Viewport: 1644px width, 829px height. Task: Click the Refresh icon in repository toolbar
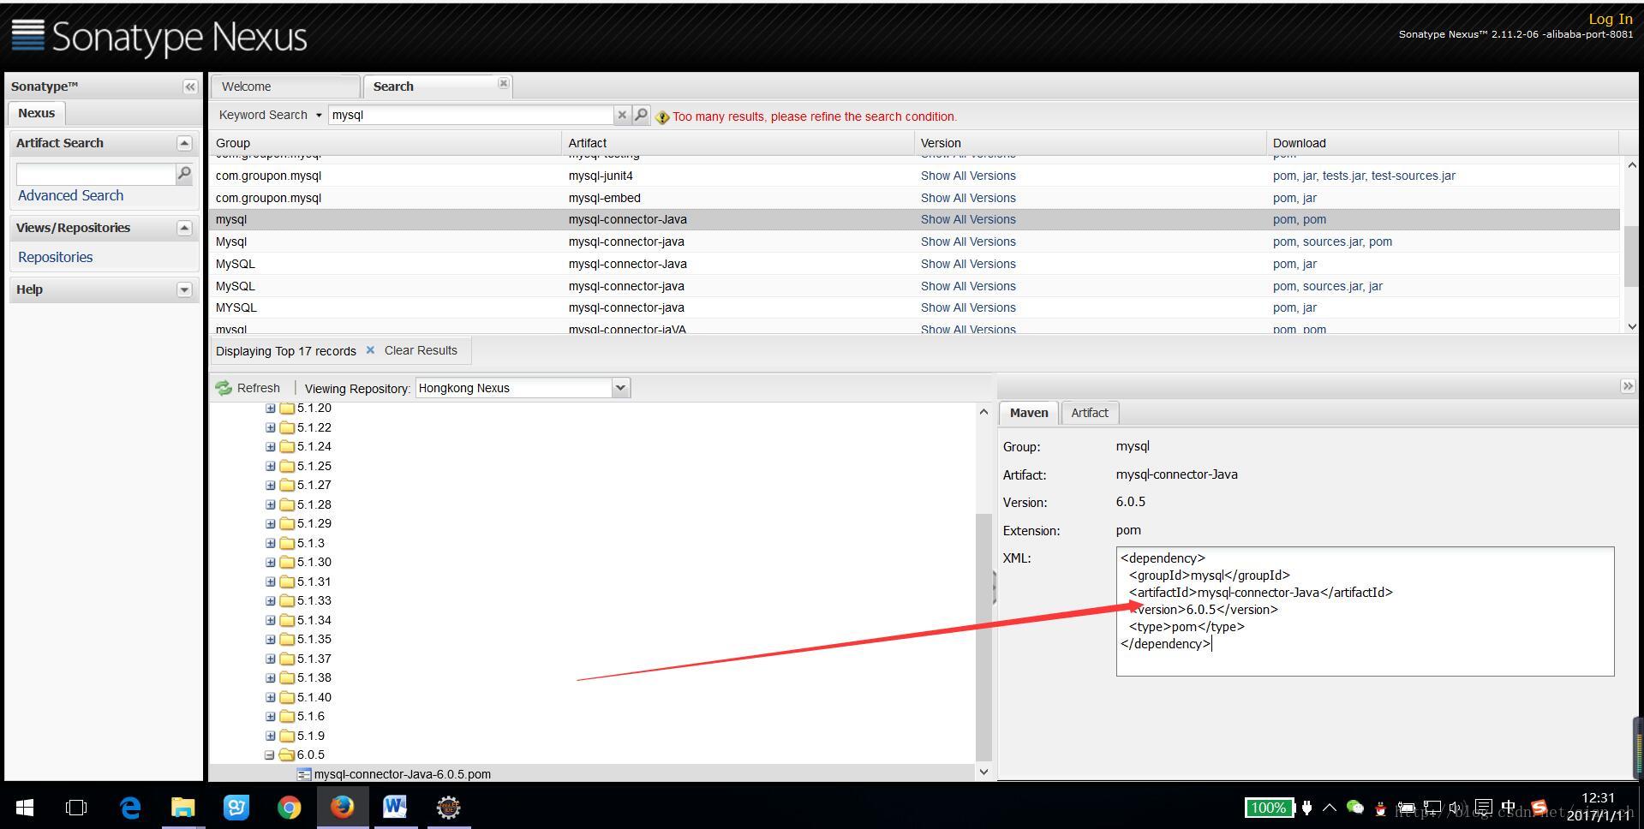click(224, 388)
